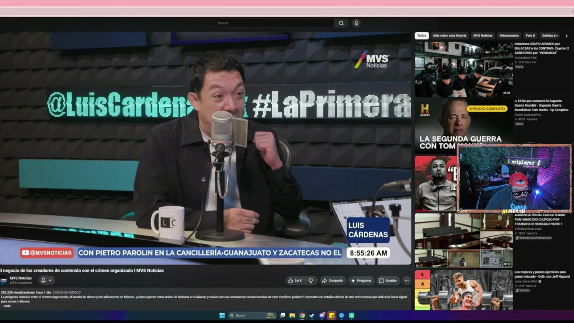
Task: Open the MVS Noticias channel avatar
Action: pos(4,280)
